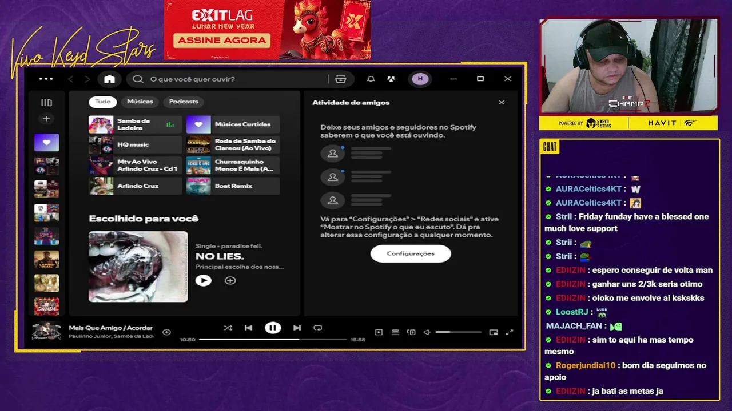Skip to the previous track

[x=248, y=328]
